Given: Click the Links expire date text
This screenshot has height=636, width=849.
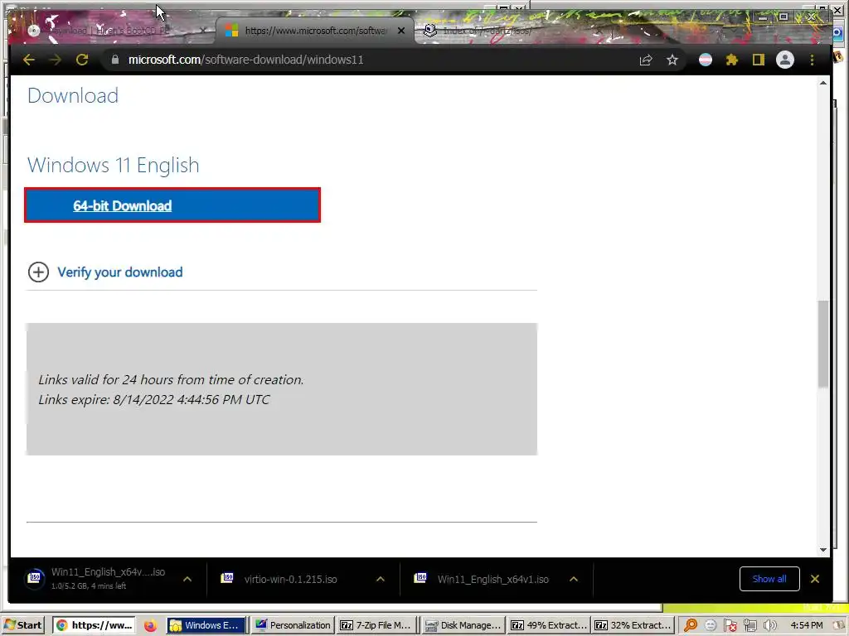Looking at the screenshot, I should click(153, 400).
